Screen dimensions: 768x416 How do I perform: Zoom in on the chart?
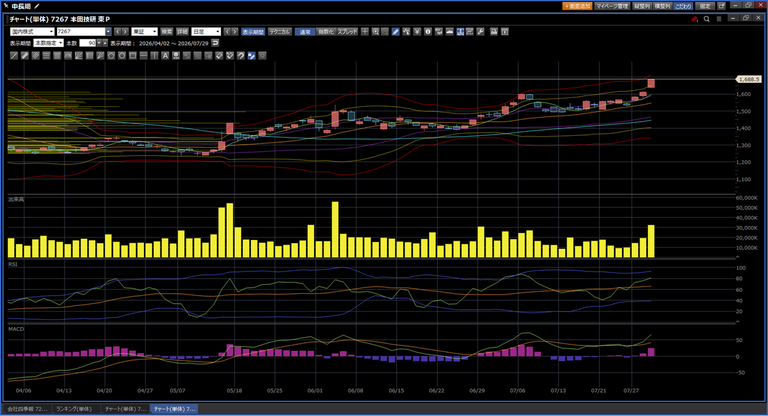point(376,31)
